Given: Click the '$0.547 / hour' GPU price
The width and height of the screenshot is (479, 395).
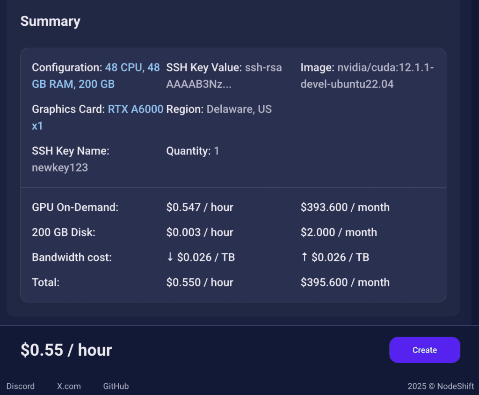Looking at the screenshot, I should click(x=200, y=207).
